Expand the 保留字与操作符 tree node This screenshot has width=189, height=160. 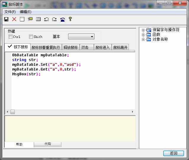(143, 30)
